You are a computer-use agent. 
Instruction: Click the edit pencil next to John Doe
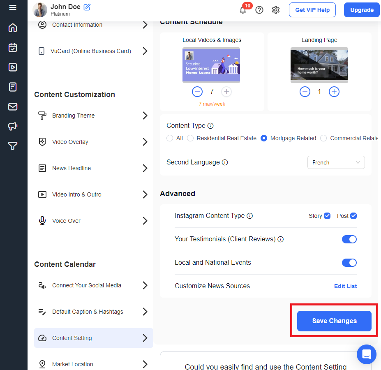tap(87, 7)
